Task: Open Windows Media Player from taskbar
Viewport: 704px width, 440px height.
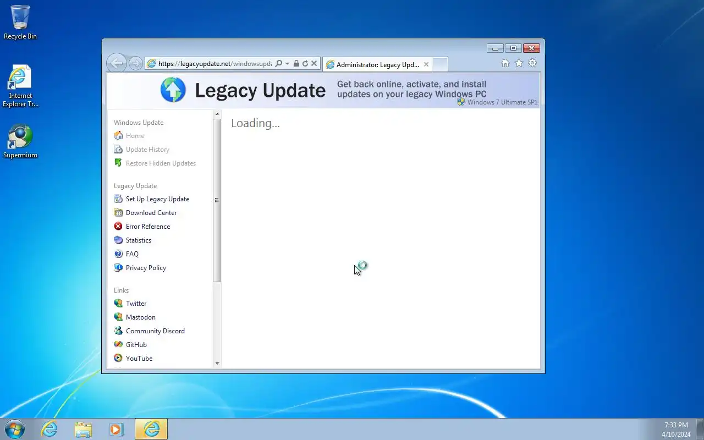Action: 117,429
